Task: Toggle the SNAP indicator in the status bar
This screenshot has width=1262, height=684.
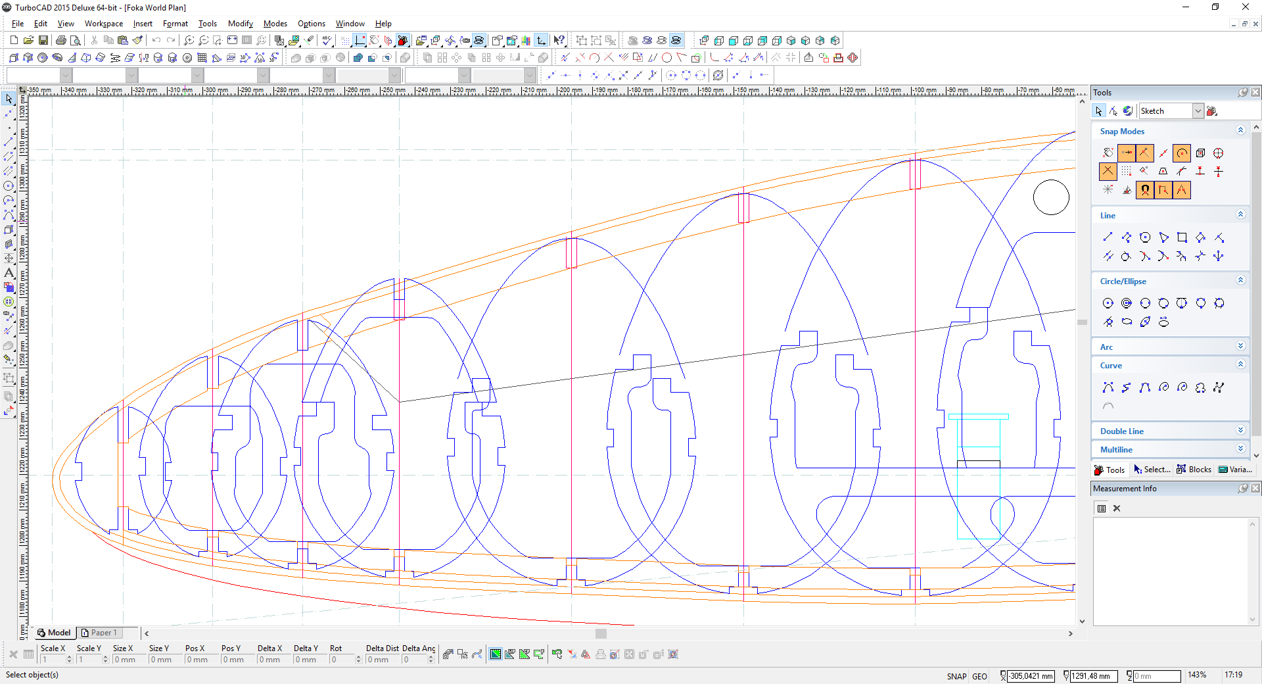Action: [x=956, y=676]
